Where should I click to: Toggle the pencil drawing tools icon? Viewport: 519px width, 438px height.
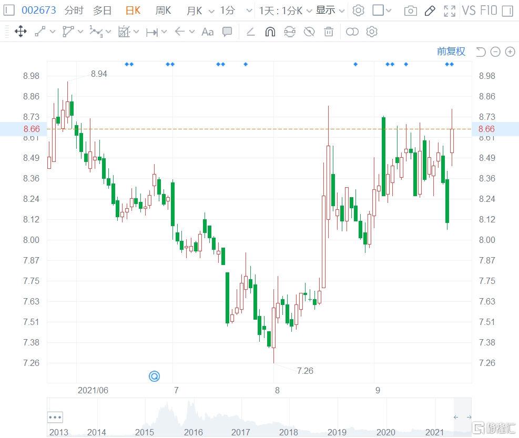pos(430,11)
